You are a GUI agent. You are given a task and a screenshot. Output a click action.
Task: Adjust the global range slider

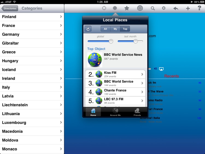click(x=100, y=41)
